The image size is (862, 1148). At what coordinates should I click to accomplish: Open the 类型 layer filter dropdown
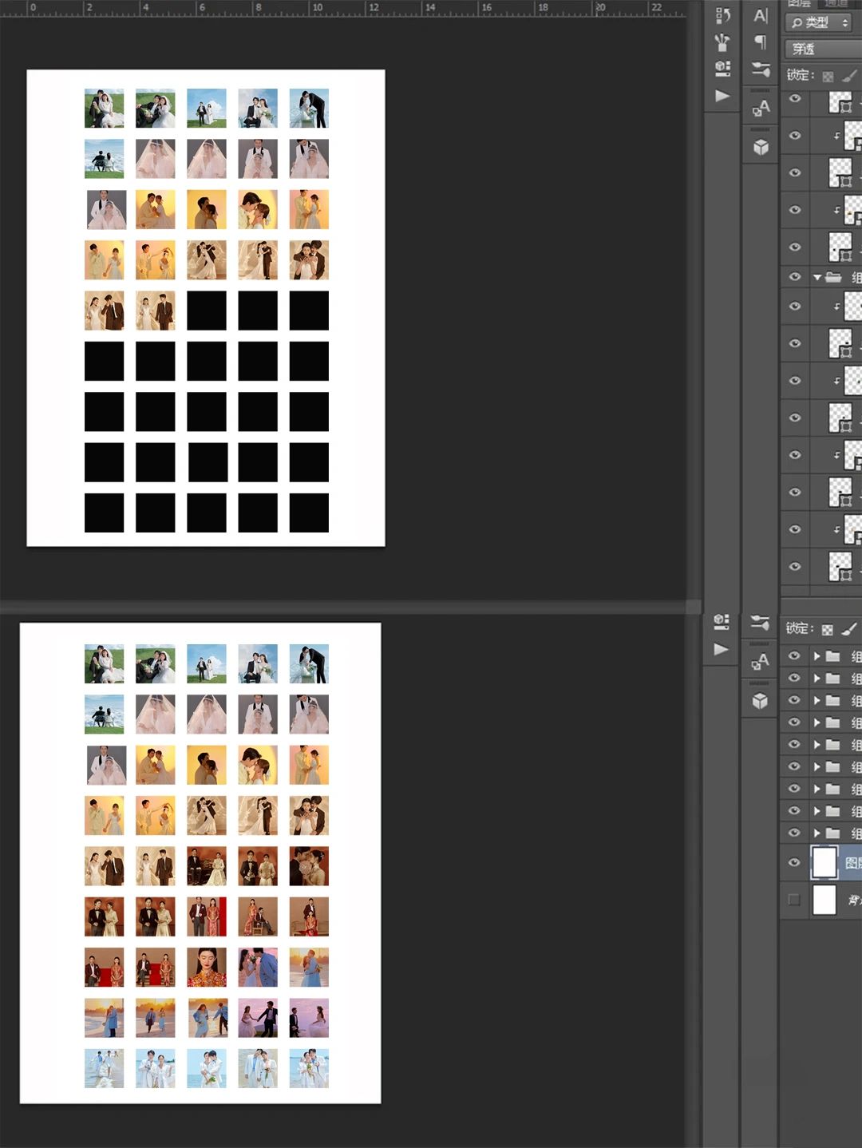point(820,22)
